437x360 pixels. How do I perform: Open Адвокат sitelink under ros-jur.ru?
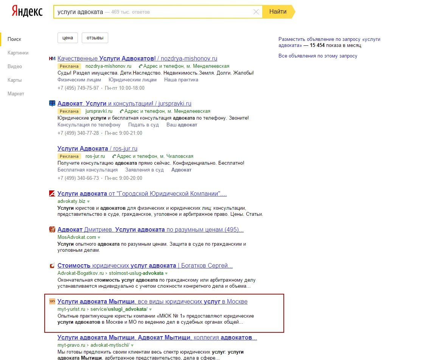click(x=182, y=170)
